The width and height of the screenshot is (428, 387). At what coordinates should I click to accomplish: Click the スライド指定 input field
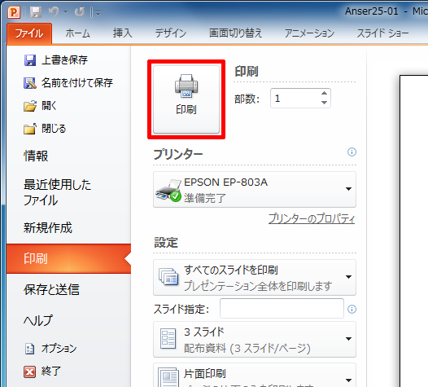point(282,309)
